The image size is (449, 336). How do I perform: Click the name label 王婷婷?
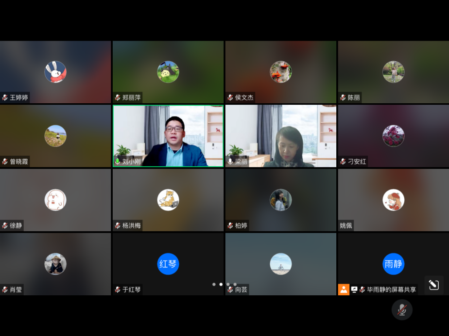[x=19, y=97]
